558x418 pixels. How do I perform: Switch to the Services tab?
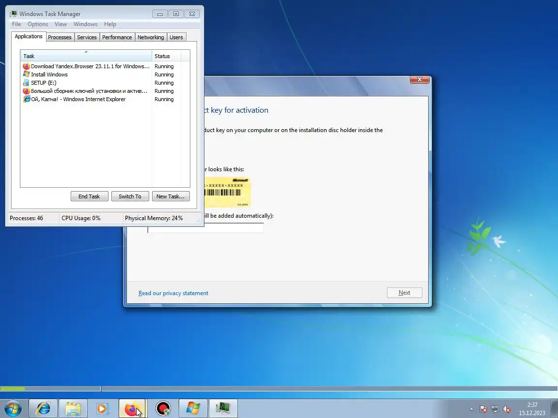coord(87,37)
